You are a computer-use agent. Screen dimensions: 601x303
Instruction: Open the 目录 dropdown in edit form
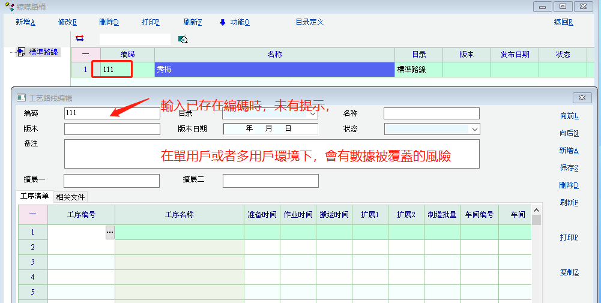312,113
